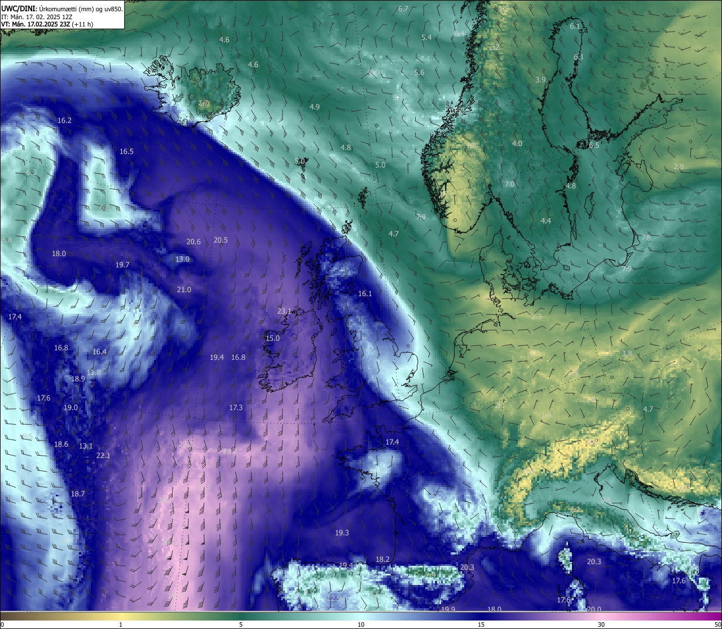
Task: Click the 21.0 value on the map
Action: [184, 289]
